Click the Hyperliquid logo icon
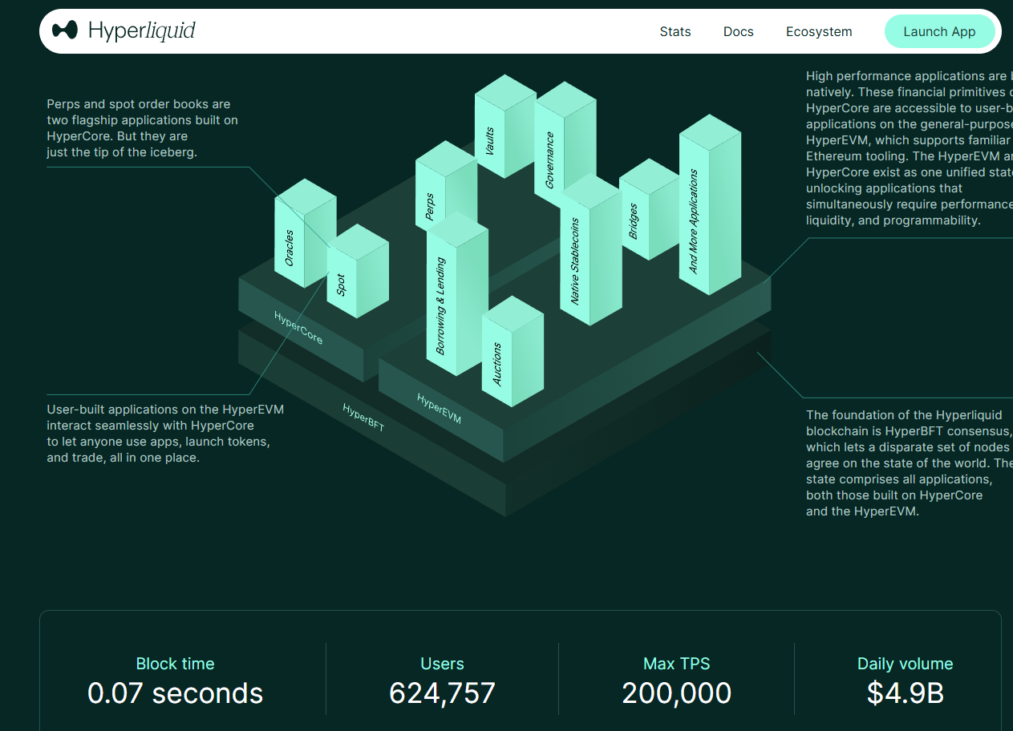The image size is (1013, 731). coord(65,30)
